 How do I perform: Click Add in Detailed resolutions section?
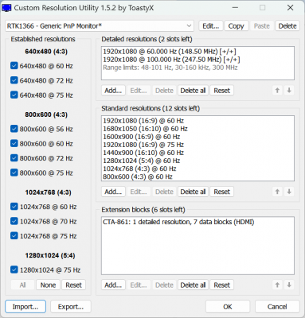click(113, 91)
